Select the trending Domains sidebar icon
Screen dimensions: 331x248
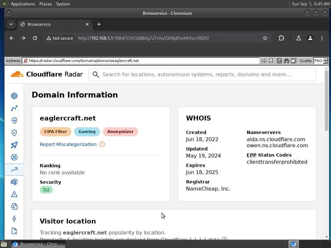[14, 170]
